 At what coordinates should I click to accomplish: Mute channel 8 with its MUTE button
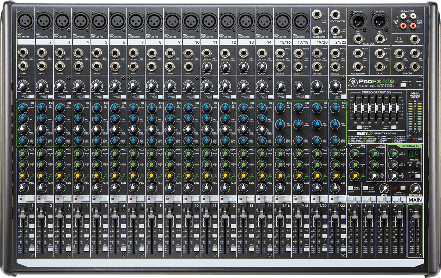pos(158,198)
